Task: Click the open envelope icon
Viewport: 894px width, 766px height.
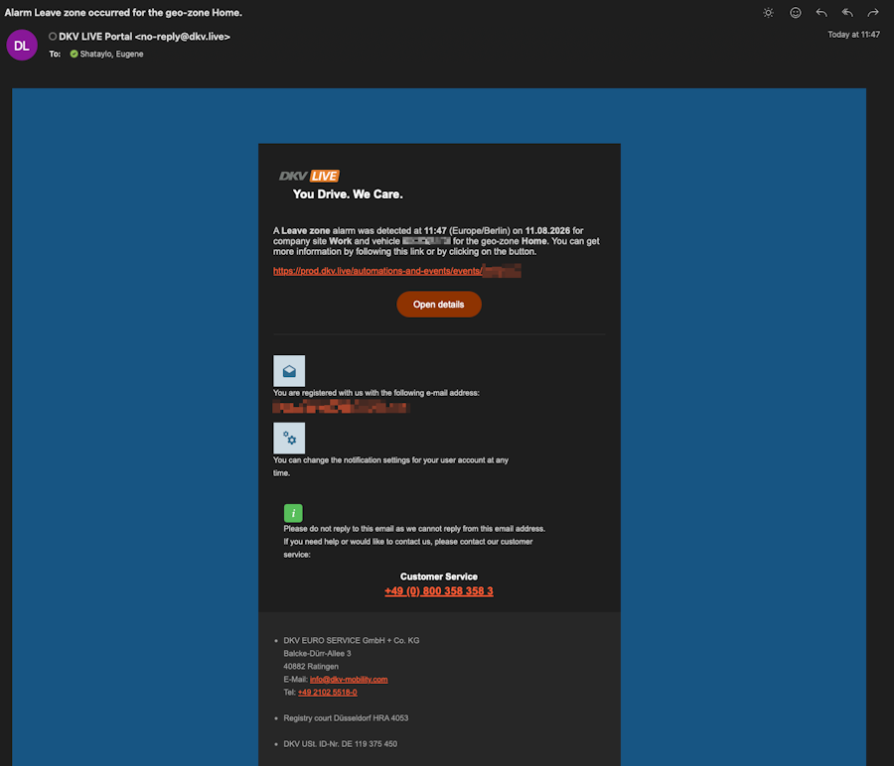Action: (289, 371)
